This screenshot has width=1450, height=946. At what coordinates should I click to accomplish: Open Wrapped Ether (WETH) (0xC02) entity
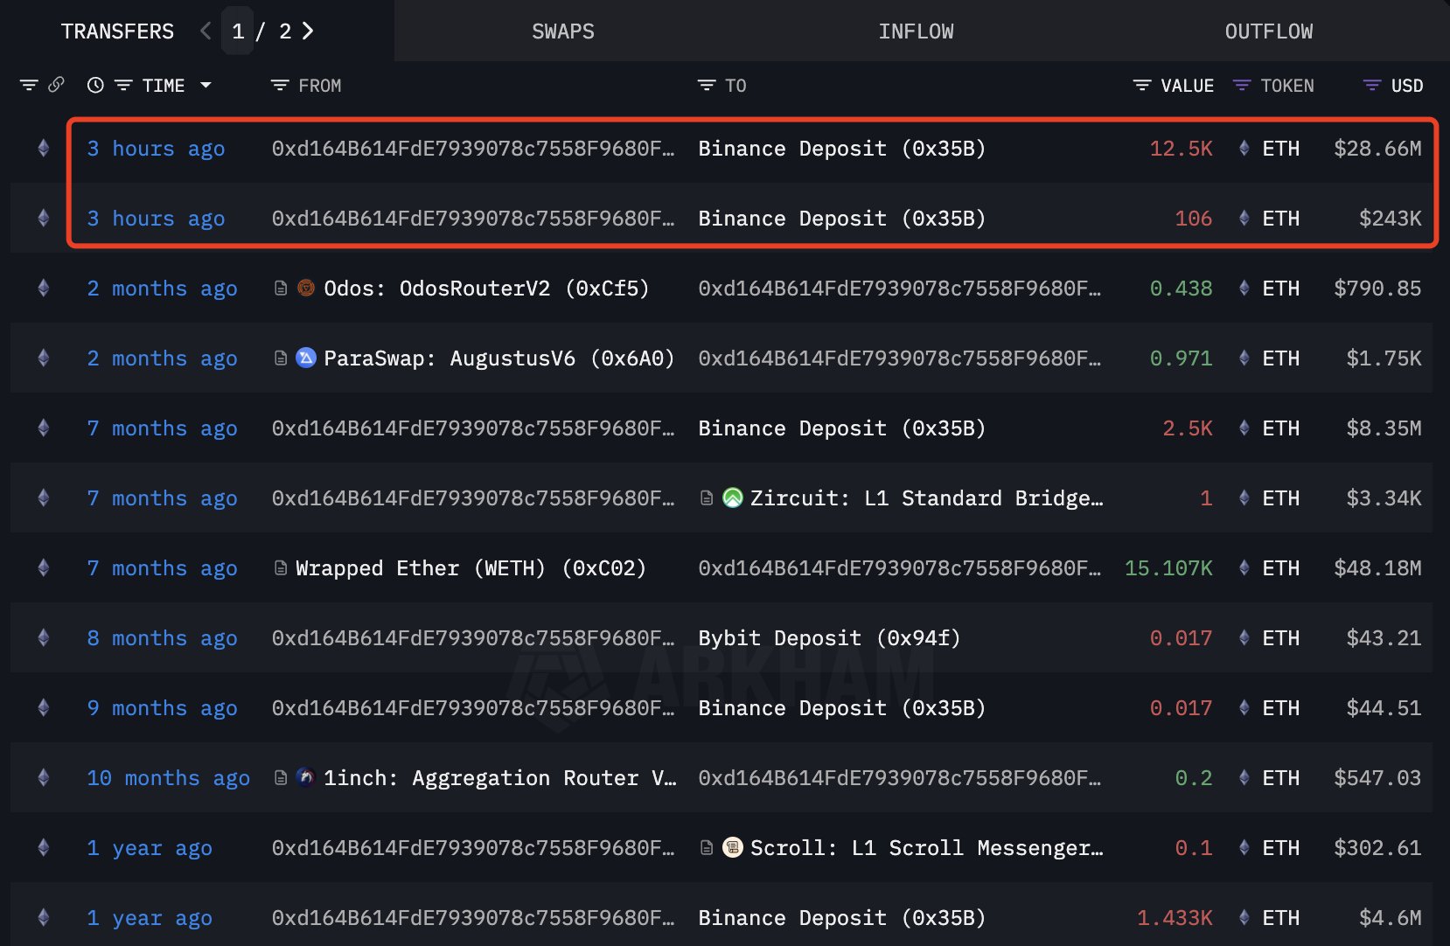(x=471, y=568)
